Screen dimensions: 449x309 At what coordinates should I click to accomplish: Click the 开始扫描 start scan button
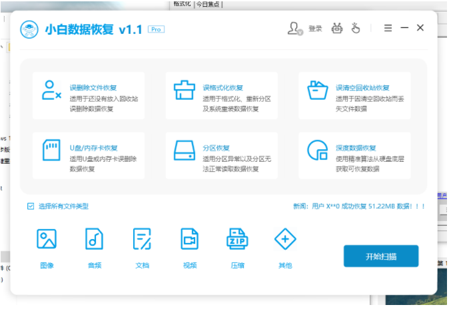click(381, 256)
